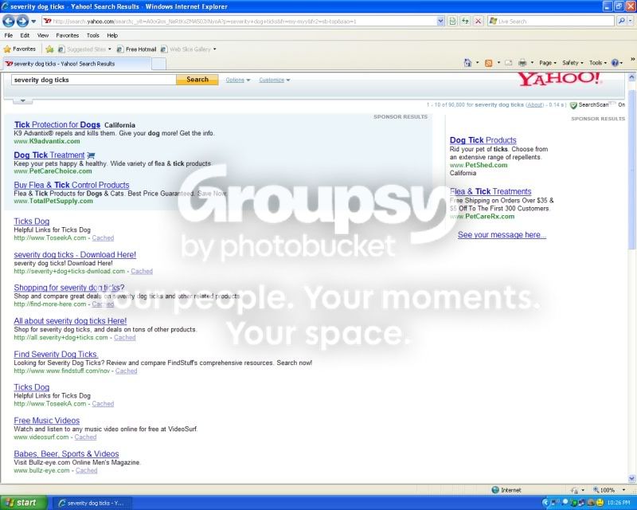
Task: Open Suggested Sites dropdown
Action: [85, 49]
